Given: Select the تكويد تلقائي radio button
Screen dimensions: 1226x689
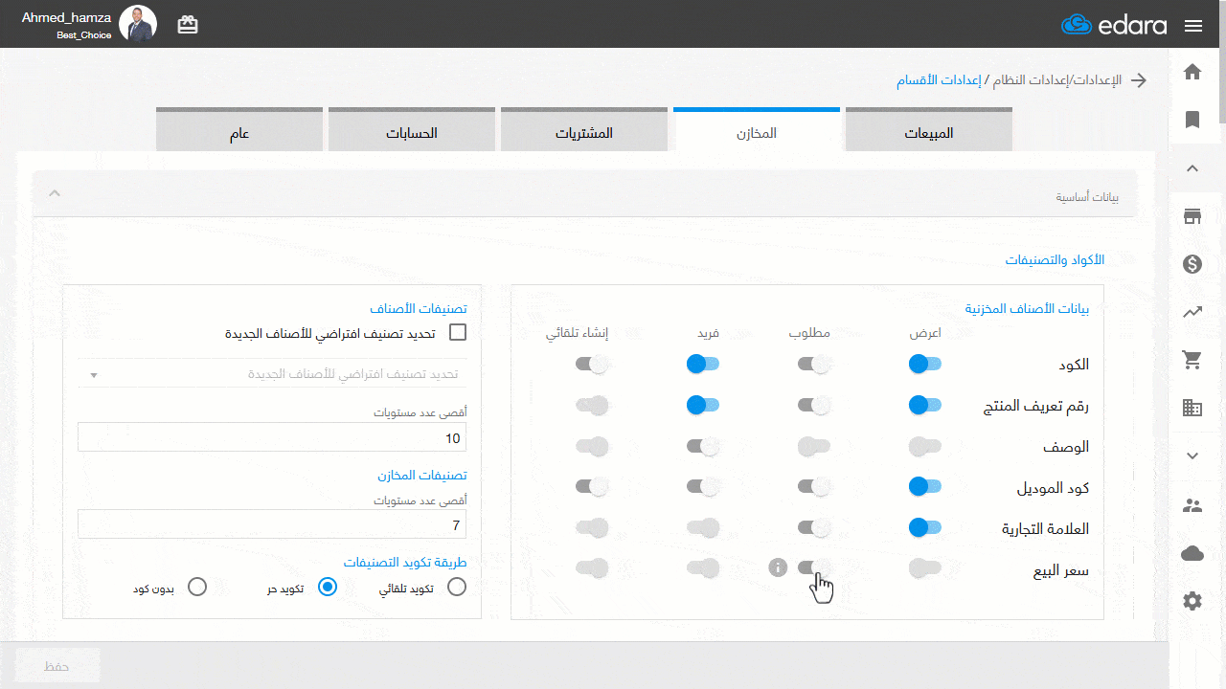Looking at the screenshot, I should coord(457,587).
